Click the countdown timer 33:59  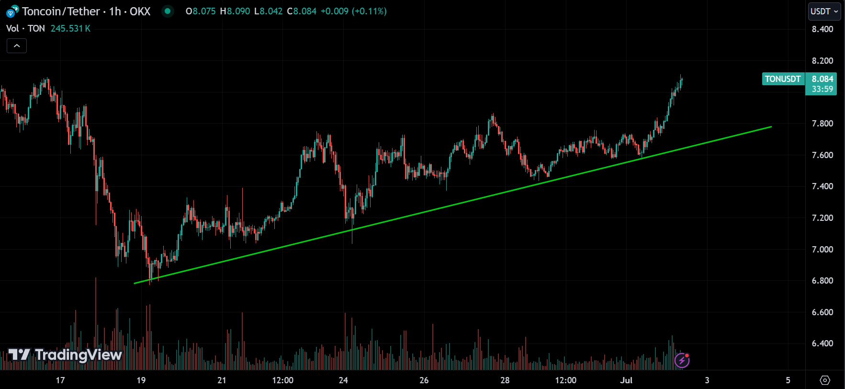coord(822,89)
